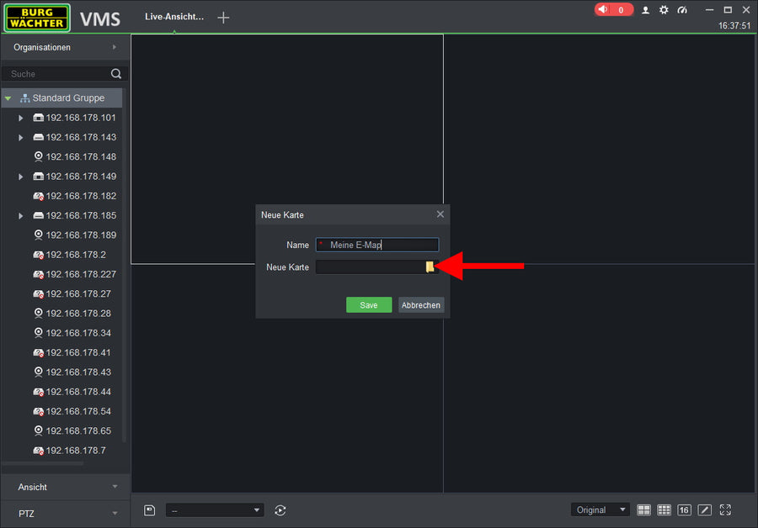Click the custom layout edit icon

[x=705, y=510]
